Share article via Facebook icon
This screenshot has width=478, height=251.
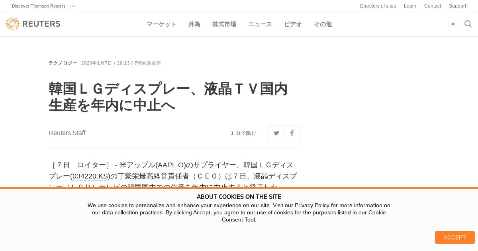click(x=292, y=133)
